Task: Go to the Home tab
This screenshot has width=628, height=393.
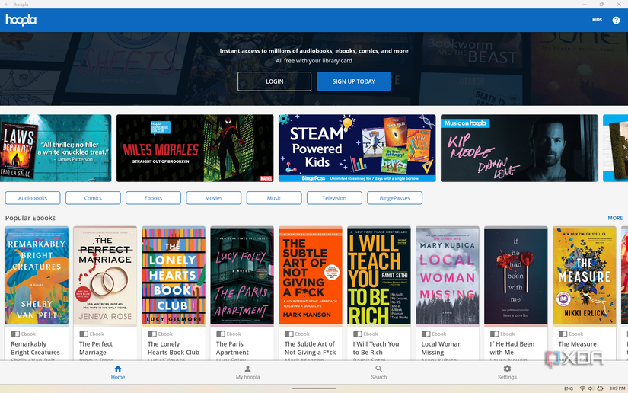Action: 118,372
